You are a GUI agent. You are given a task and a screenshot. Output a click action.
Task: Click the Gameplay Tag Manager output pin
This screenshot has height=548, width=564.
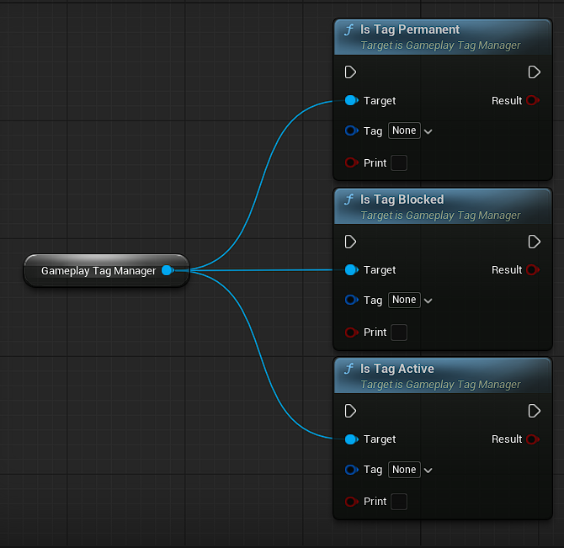(x=167, y=270)
